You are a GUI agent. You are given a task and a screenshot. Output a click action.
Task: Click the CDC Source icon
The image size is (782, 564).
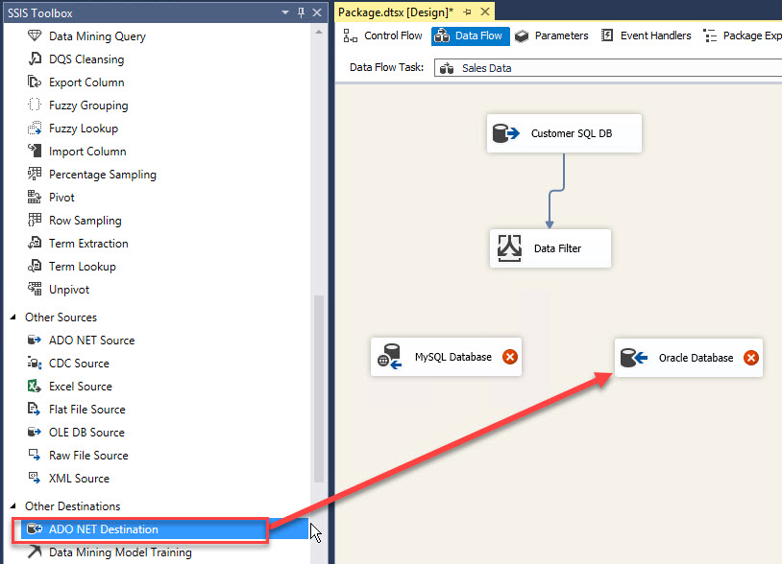coord(35,363)
